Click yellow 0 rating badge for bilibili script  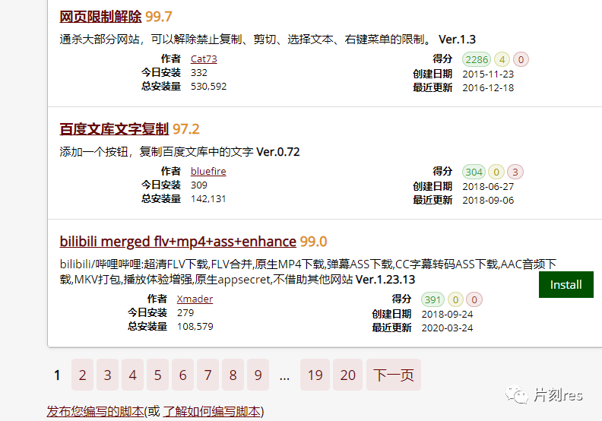(455, 299)
